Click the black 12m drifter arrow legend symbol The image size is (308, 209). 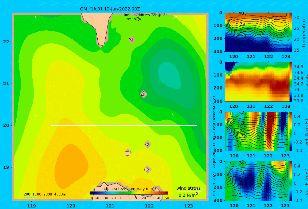point(136,19)
